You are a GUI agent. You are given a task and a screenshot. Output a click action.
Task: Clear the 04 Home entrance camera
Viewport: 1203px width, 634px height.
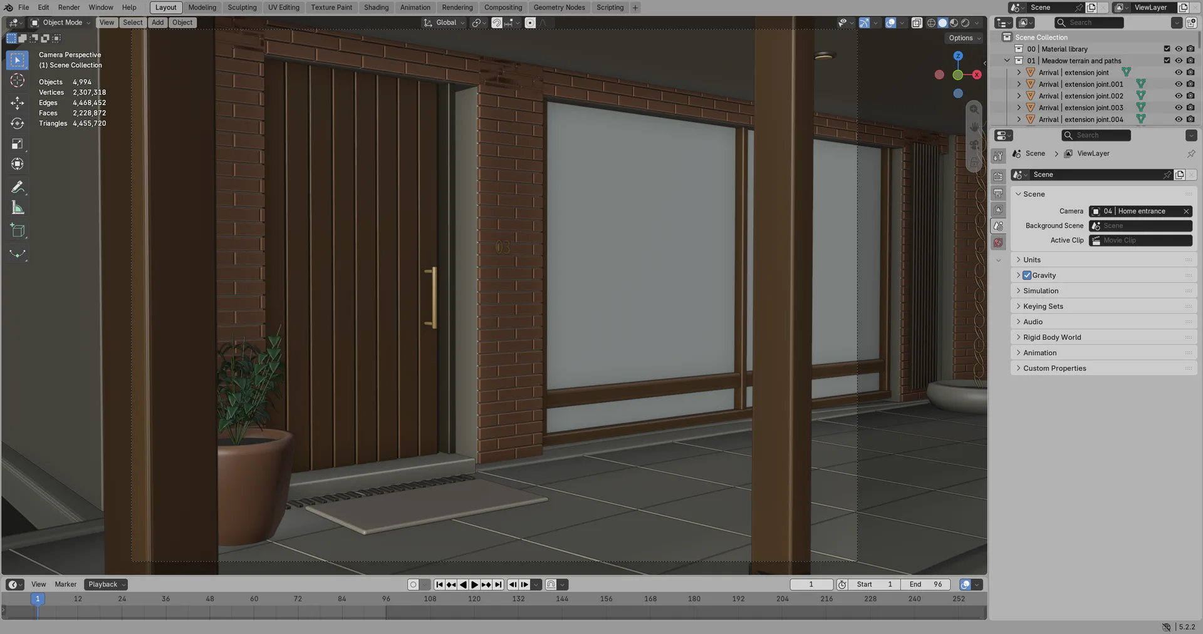(1185, 212)
